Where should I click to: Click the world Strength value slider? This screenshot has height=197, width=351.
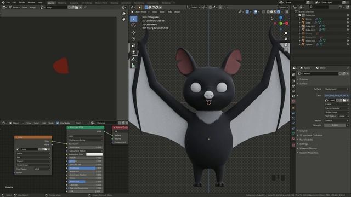[x=335, y=125]
